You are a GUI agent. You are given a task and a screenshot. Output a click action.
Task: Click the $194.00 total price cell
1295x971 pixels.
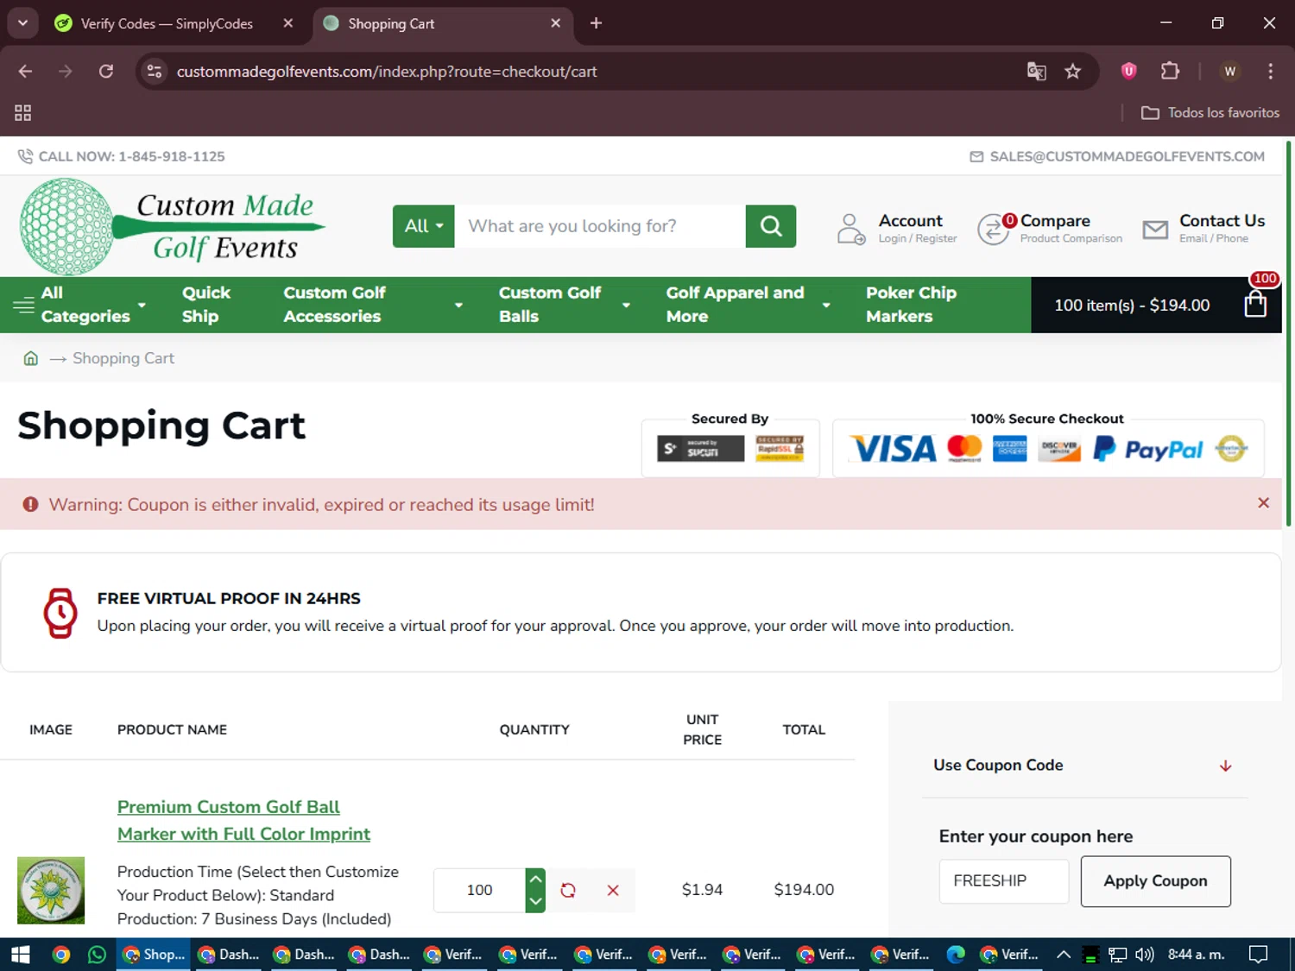pos(804,890)
